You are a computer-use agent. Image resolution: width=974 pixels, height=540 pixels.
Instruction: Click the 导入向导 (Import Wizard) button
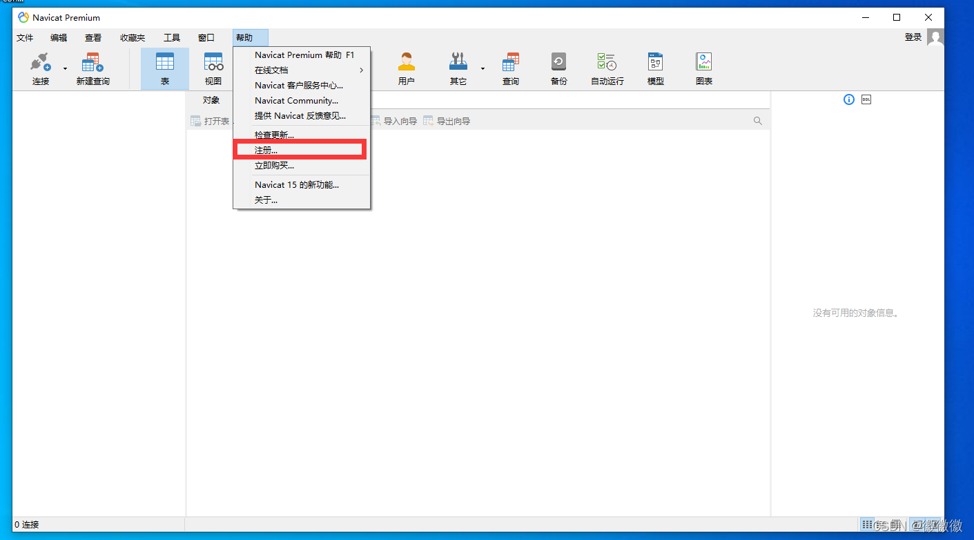point(393,122)
